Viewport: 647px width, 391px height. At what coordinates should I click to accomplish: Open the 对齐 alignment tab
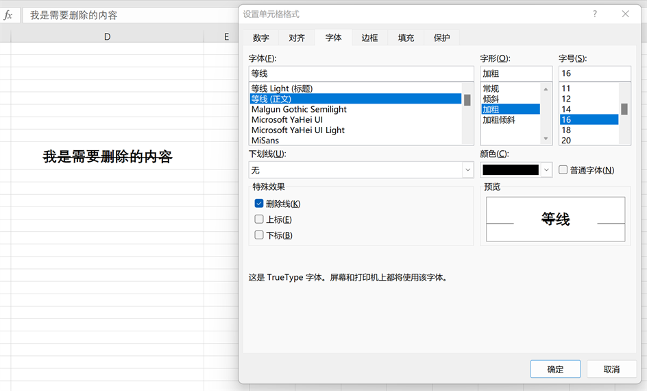click(x=297, y=38)
